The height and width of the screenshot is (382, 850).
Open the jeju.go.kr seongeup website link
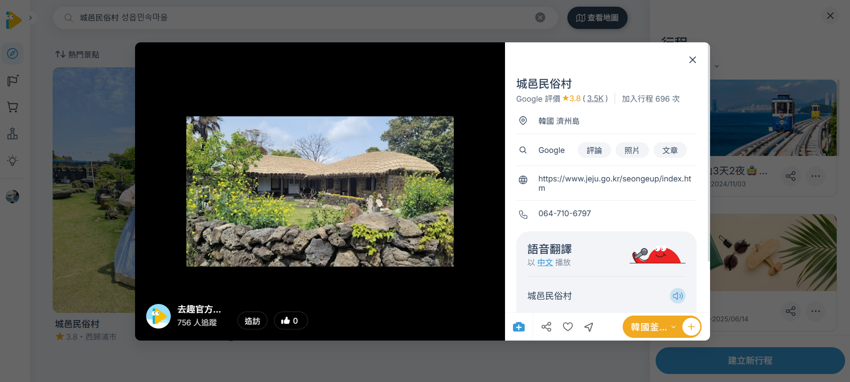615,183
